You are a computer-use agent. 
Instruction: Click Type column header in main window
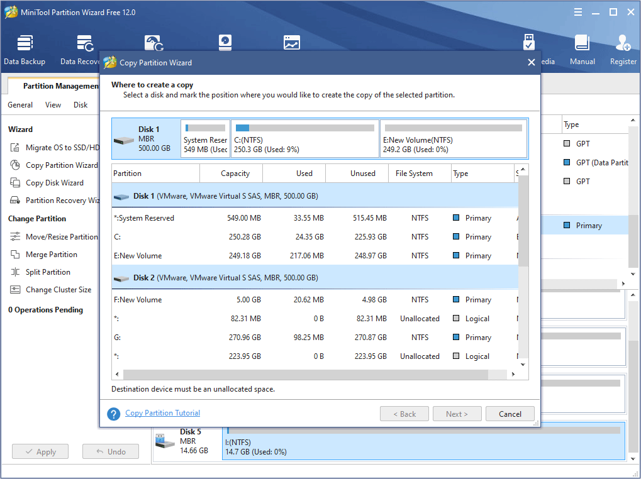tap(595, 124)
